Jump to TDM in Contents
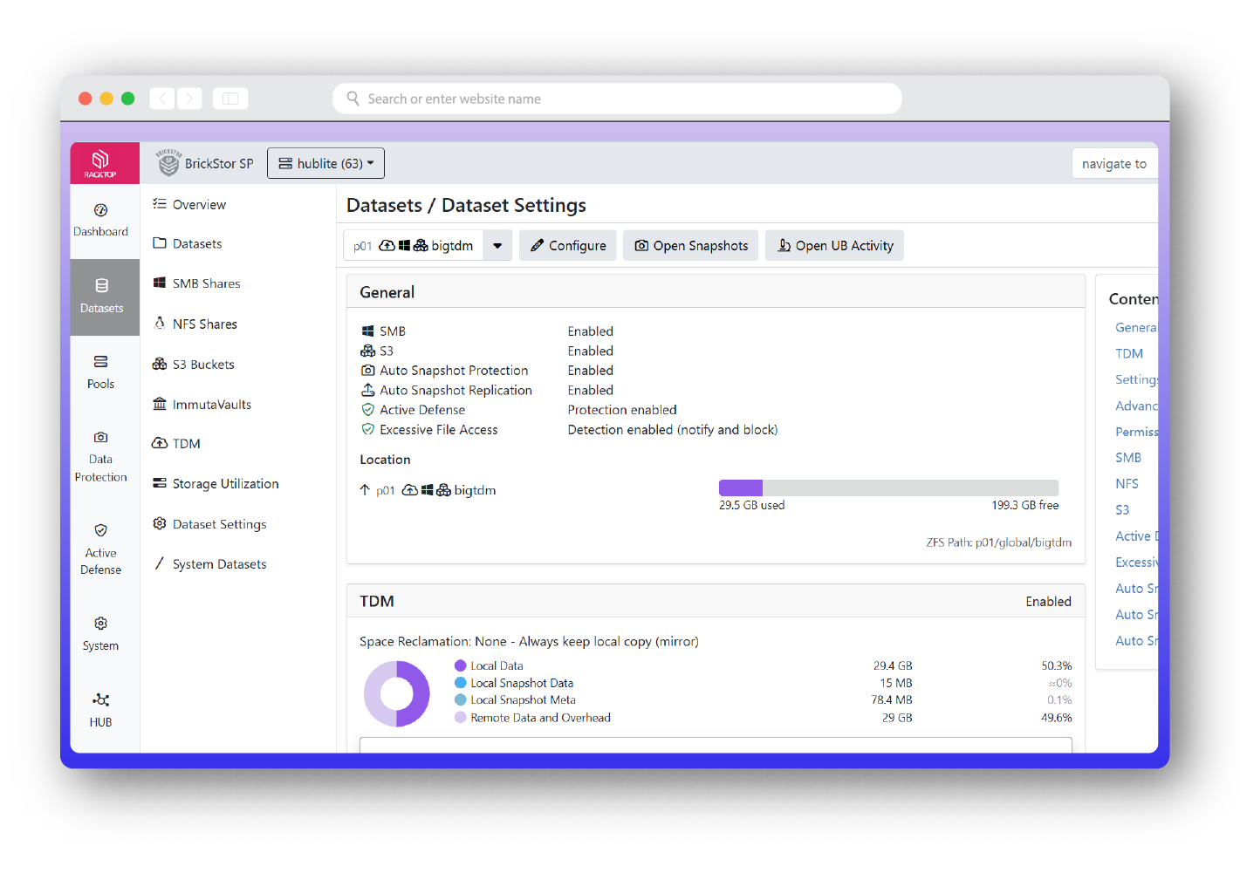This screenshot has width=1240, height=873. tap(1128, 353)
